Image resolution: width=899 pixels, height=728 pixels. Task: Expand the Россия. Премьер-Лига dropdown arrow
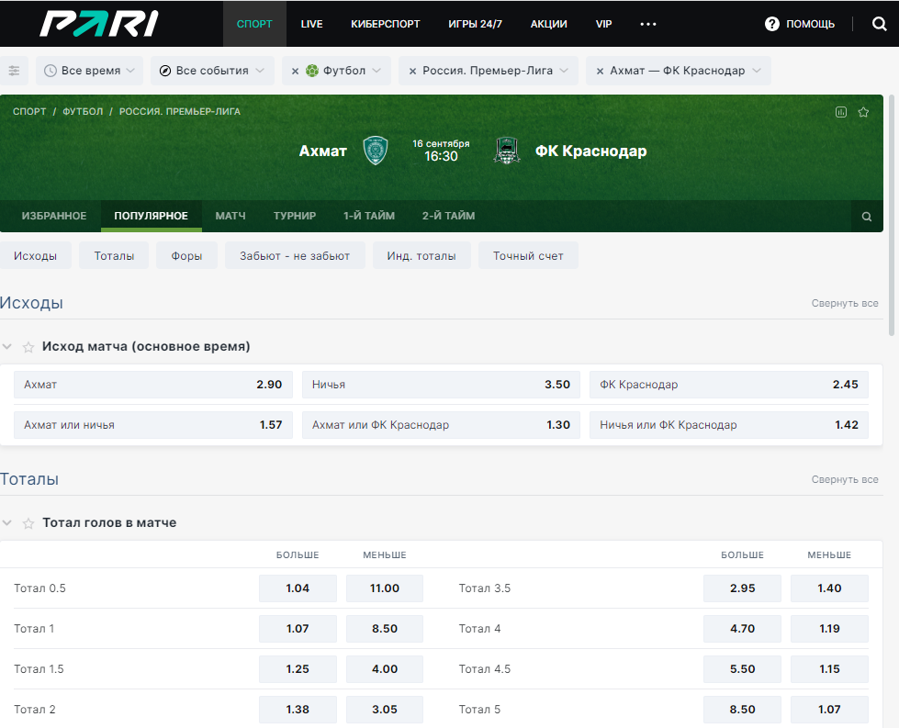click(x=564, y=71)
